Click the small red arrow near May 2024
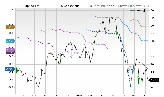Image resolution: width=164 pixels, height=97 pixels. click(50, 53)
